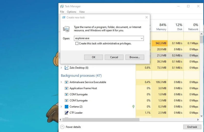This screenshot has width=204, height=132.
Task: Sort by the Memory column header
Action: tap(160, 27)
